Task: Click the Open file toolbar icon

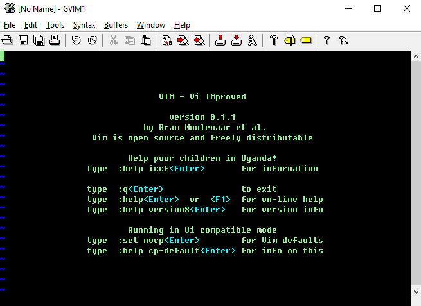Action: (x=7, y=40)
